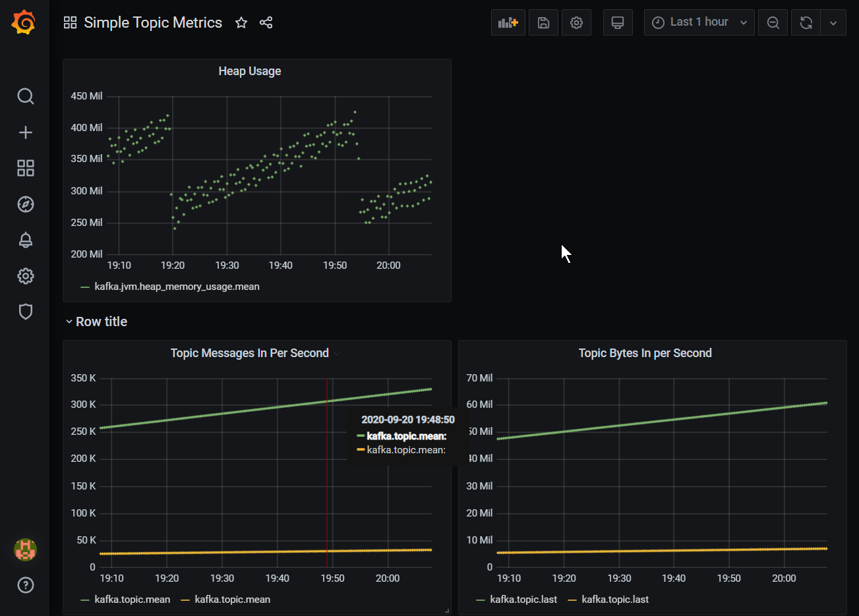Add a new panel to dashboard
The height and width of the screenshot is (616, 859).
coord(508,22)
